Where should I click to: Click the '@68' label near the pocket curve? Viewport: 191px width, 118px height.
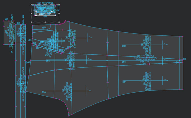pos(44,28)
